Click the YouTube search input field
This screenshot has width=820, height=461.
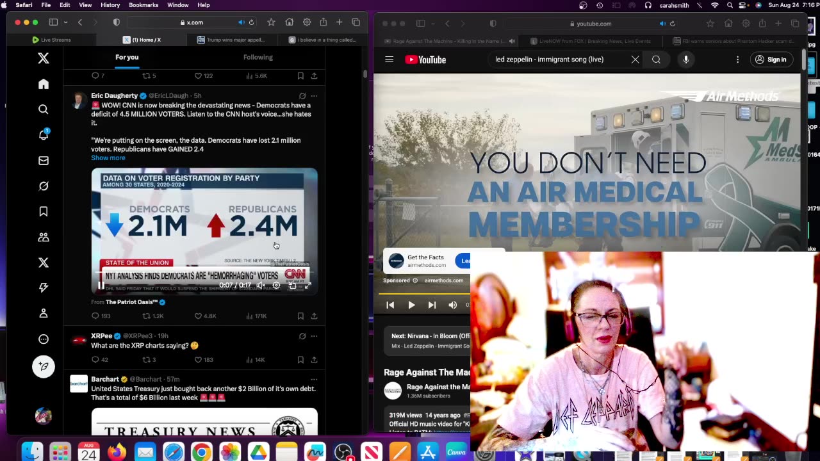click(559, 60)
